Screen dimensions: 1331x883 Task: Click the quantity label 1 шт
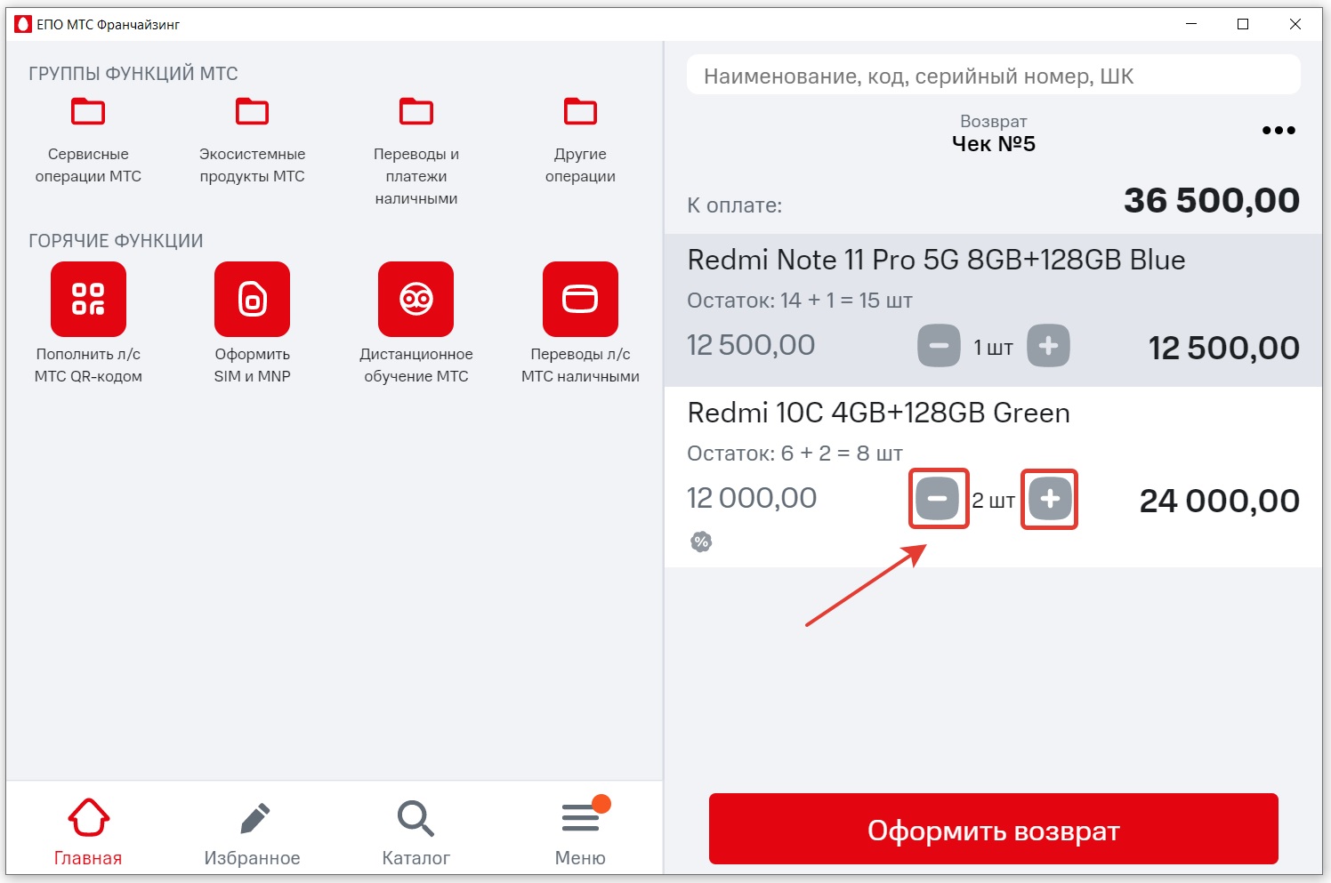[x=994, y=348]
